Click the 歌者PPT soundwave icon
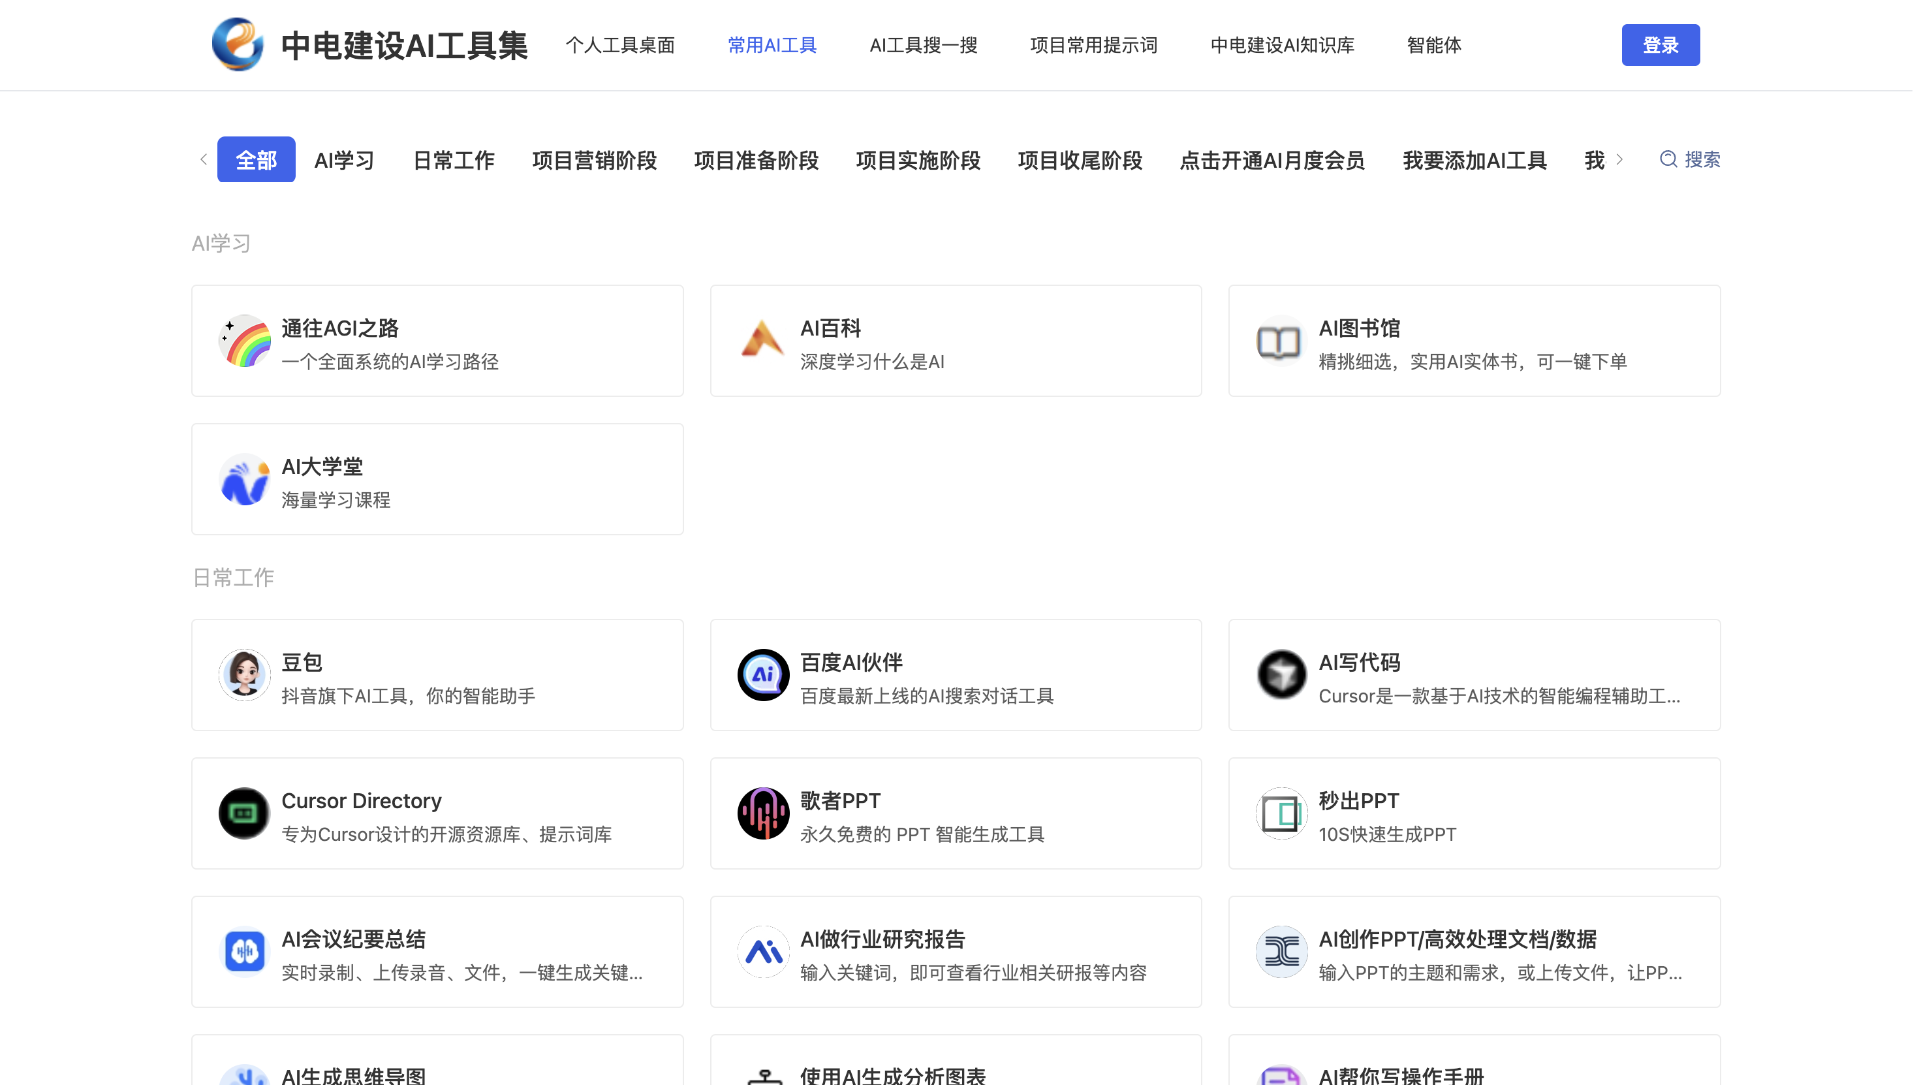The width and height of the screenshot is (1919, 1085). (x=765, y=815)
